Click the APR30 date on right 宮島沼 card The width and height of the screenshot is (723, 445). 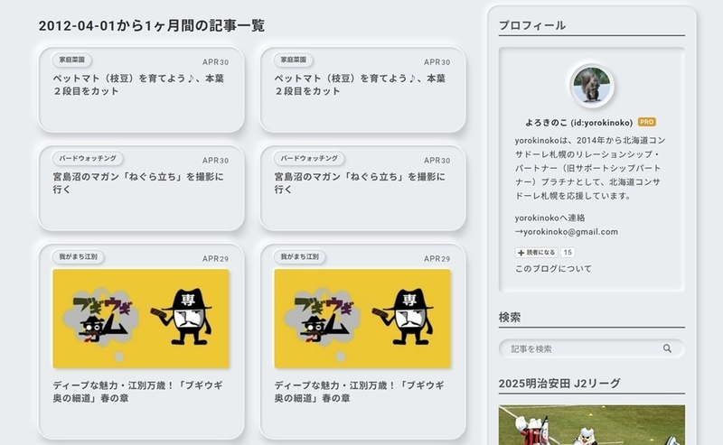(437, 161)
